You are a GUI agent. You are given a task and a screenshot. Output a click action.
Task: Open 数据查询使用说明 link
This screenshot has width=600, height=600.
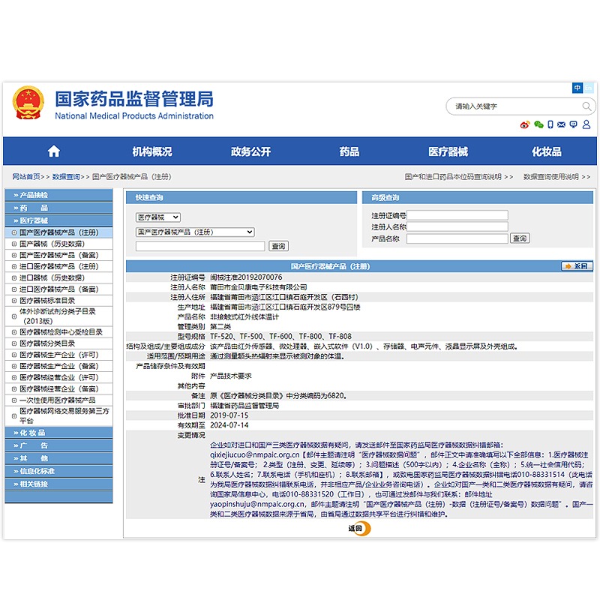pyautogui.click(x=556, y=176)
